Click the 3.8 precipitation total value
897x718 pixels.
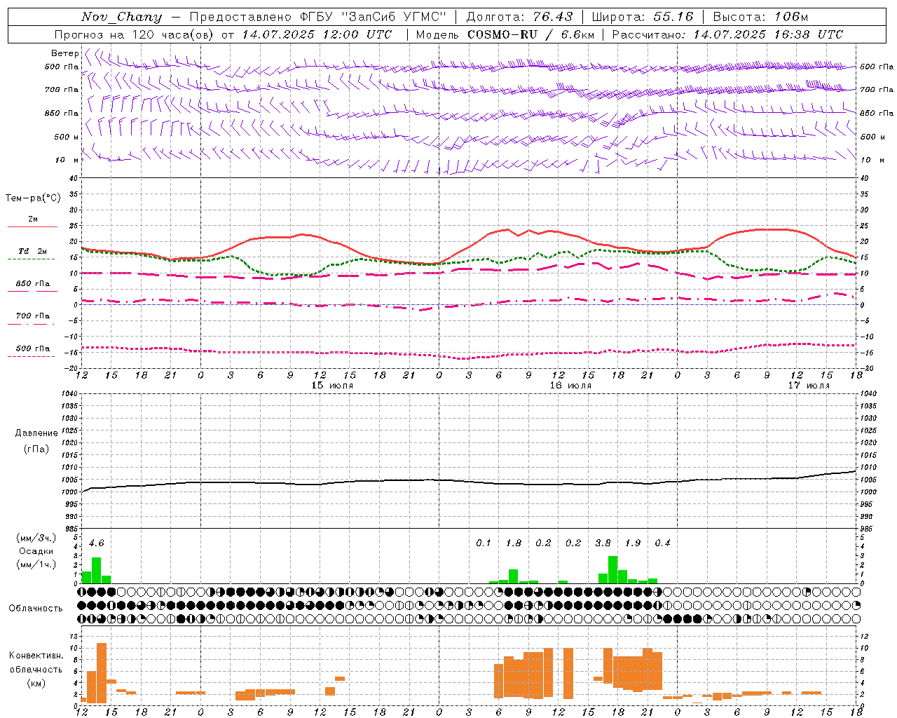tap(603, 543)
